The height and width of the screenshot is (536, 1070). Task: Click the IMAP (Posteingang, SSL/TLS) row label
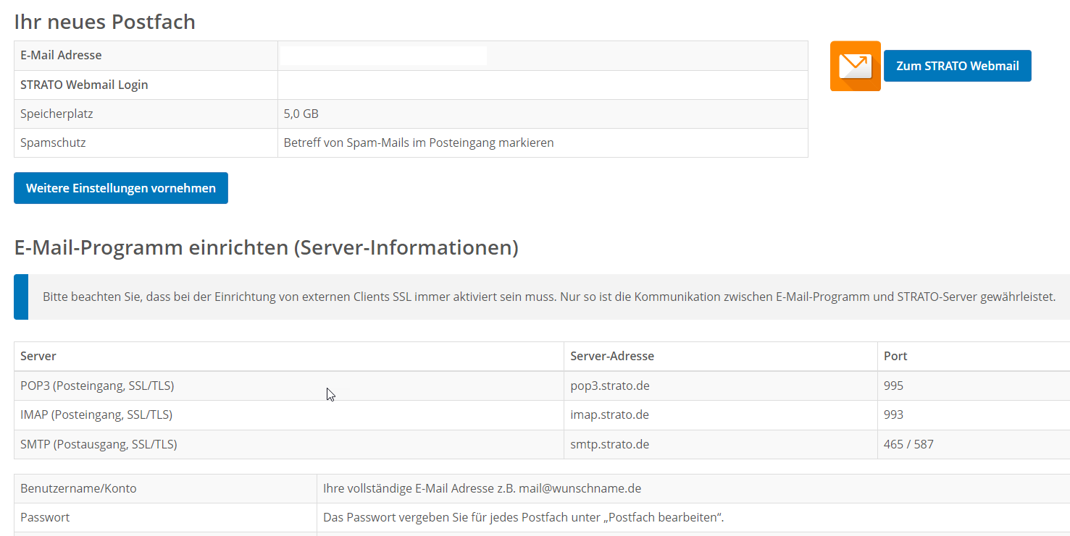pyautogui.click(x=96, y=414)
